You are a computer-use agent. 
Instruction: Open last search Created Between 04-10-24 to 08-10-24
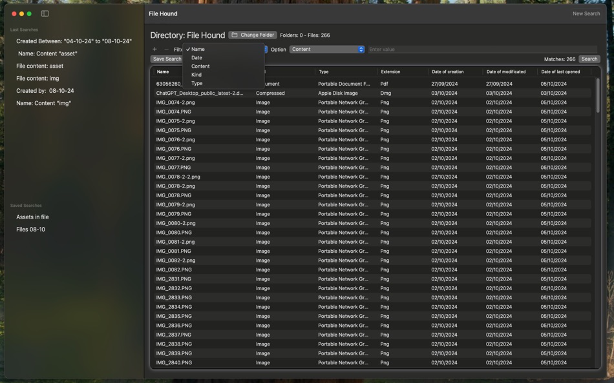(74, 41)
